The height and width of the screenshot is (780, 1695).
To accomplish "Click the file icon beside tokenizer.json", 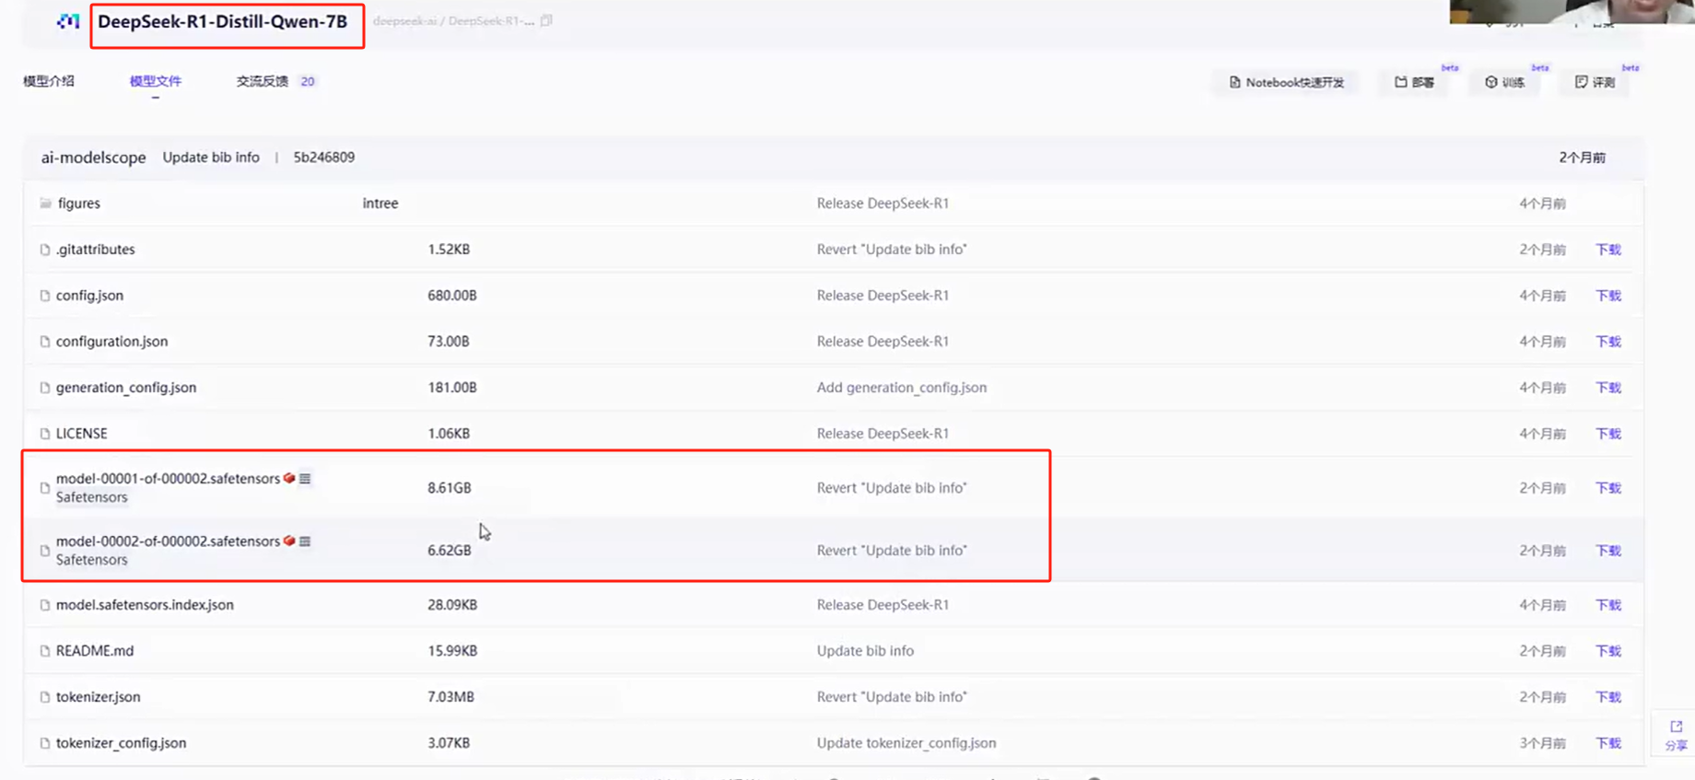I will click(44, 697).
